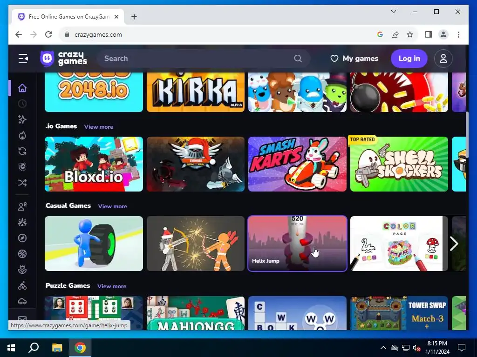The image size is (477, 357).
Task: Open the tulip flower category sidebar icon
Action: pyautogui.click(x=22, y=270)
